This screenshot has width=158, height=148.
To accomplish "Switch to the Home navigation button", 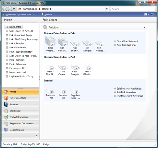I will [x=21, y=92].
